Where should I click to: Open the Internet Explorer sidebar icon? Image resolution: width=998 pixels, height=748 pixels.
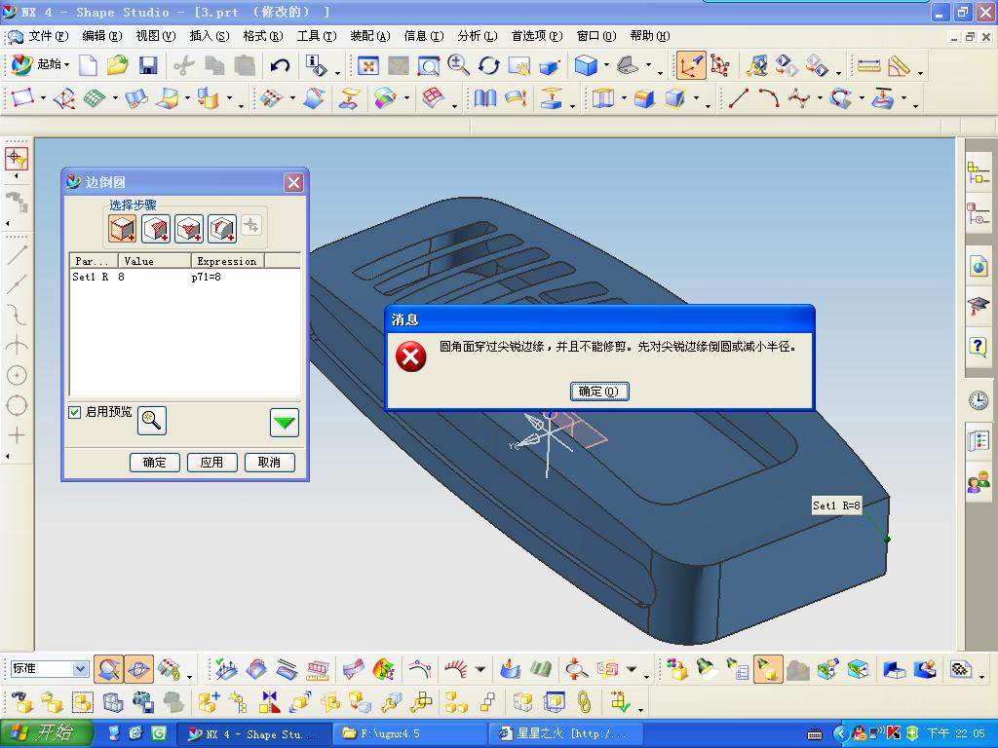pyautogui.click(x=979, y=265)
